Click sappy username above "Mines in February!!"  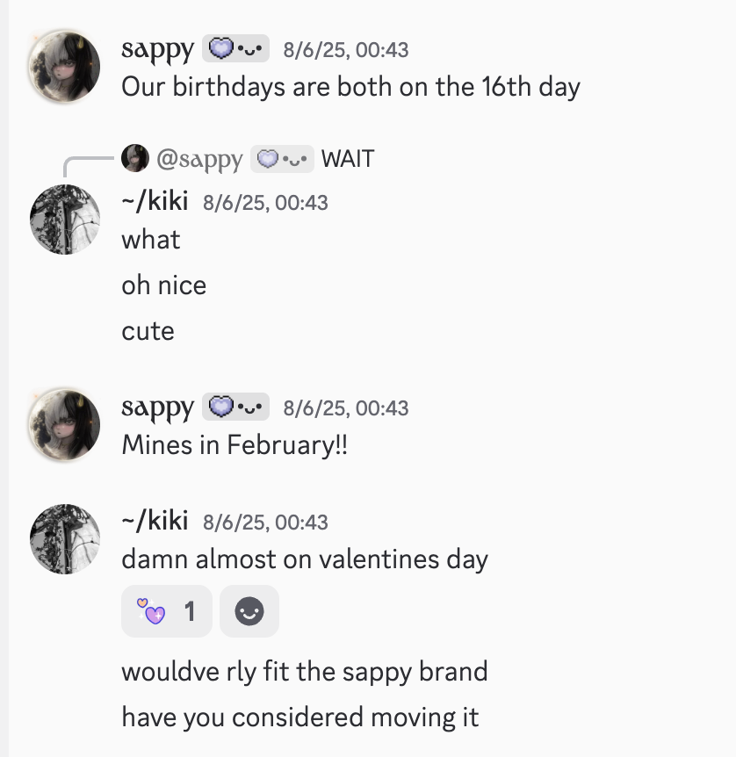pyautogui.click(x=157, y=407)
